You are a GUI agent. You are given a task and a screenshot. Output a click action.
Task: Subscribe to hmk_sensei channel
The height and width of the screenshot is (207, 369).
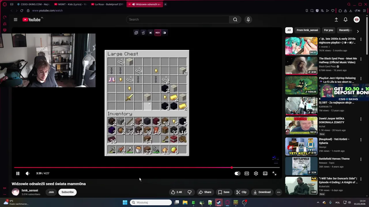67,192
